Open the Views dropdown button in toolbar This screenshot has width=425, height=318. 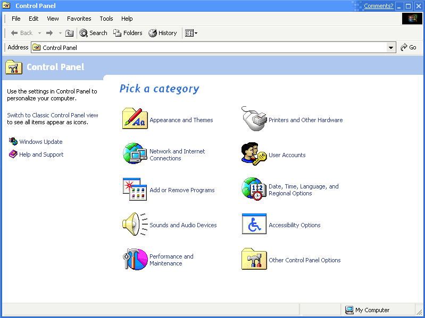[191, 33]
